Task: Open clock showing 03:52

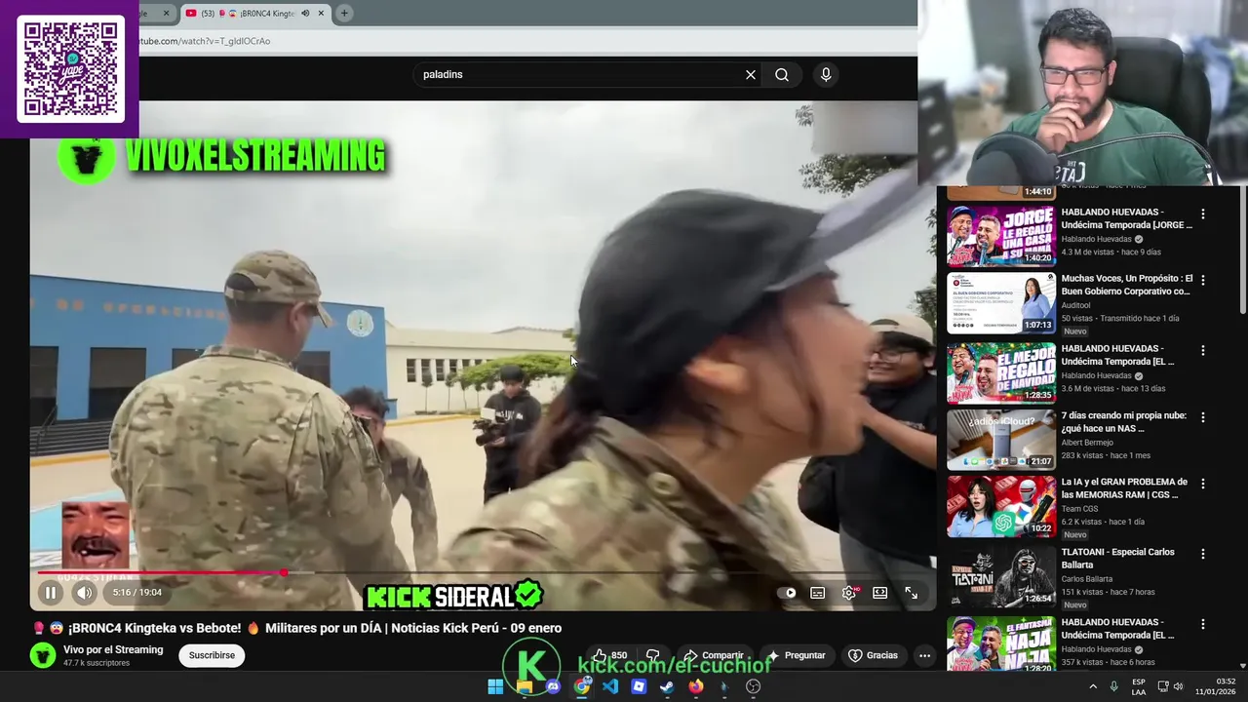Action: [1215, 686]
